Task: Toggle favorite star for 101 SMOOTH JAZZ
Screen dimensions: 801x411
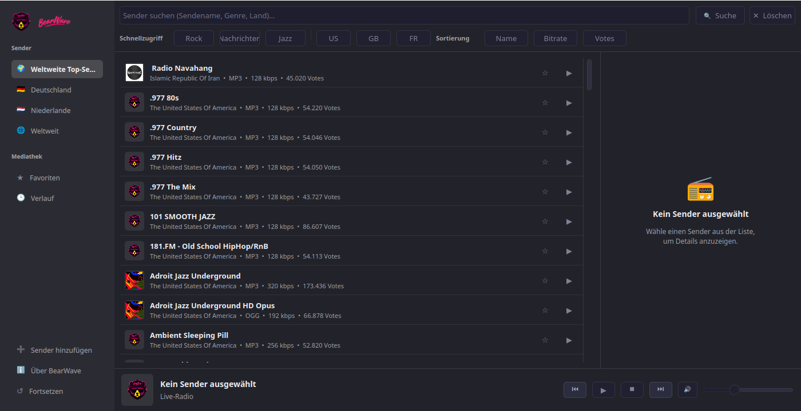Action: point(545,221)
